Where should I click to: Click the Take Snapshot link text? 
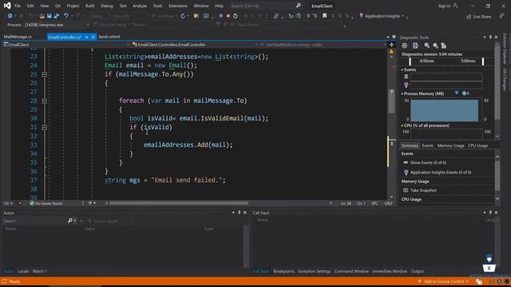[423, 191]
